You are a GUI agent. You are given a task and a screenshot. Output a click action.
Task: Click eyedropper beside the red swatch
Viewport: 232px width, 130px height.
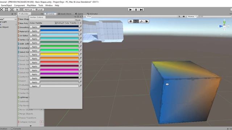(x=80, y=62)
